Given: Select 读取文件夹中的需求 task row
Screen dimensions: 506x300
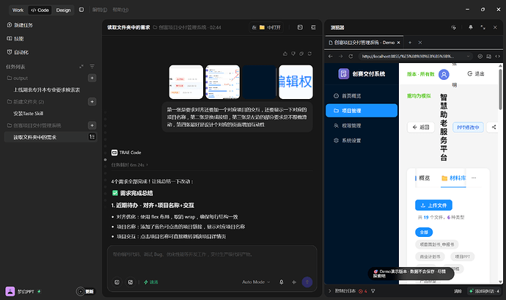Looking at the screenshot, I should [x=51, y=137].
